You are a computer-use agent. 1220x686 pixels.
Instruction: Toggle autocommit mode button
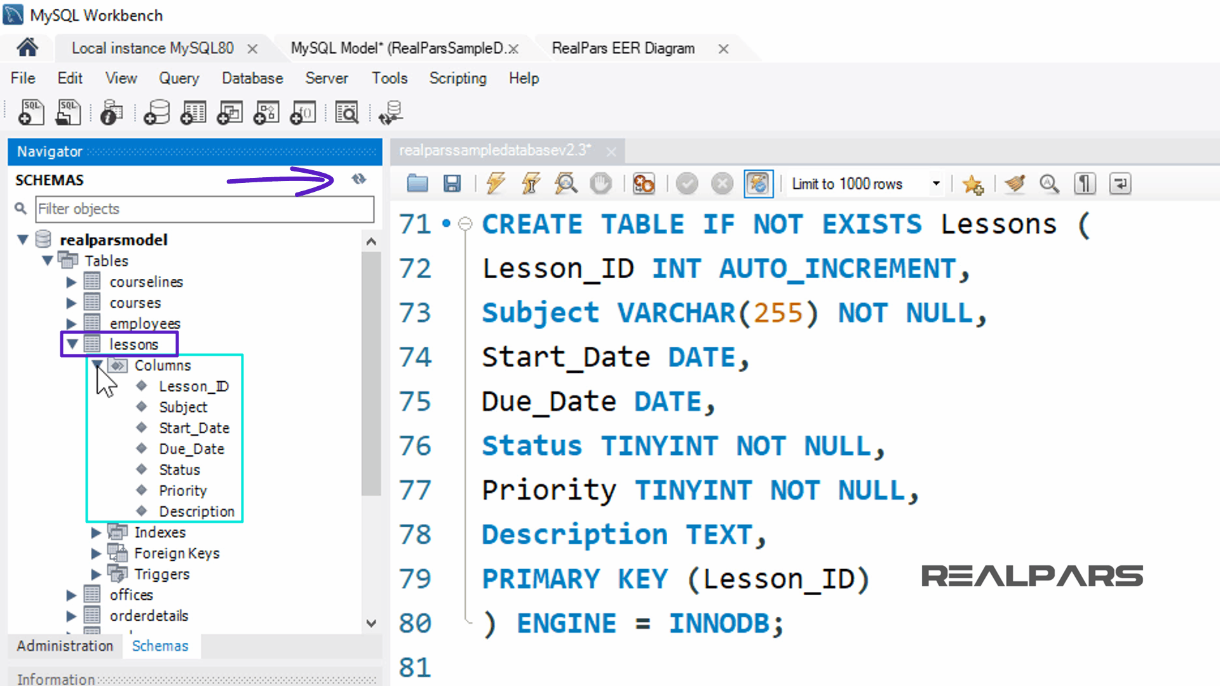coord(758,184)
